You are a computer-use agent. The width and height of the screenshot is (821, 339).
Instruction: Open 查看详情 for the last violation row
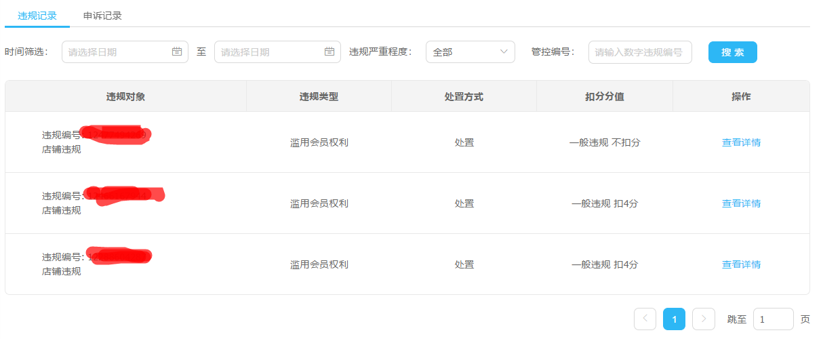pos(741,264)
